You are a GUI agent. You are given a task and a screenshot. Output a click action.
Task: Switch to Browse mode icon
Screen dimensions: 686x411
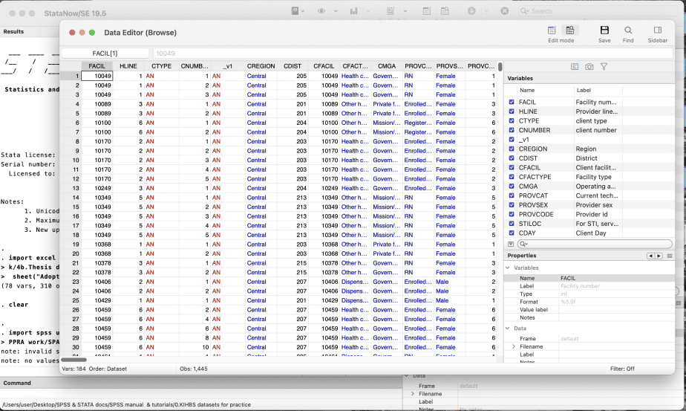(570, 30)
